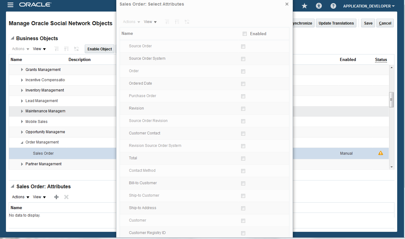Image resolution: width=405 pixels, height=239 pixels.
Task: Click Show as Top icon in Select Attributes dialog
Action: pyautogui.click(x=187, y=22)
